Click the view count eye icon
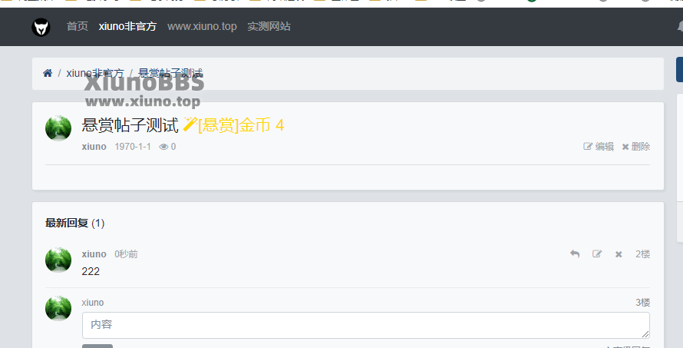 (163, 147)
